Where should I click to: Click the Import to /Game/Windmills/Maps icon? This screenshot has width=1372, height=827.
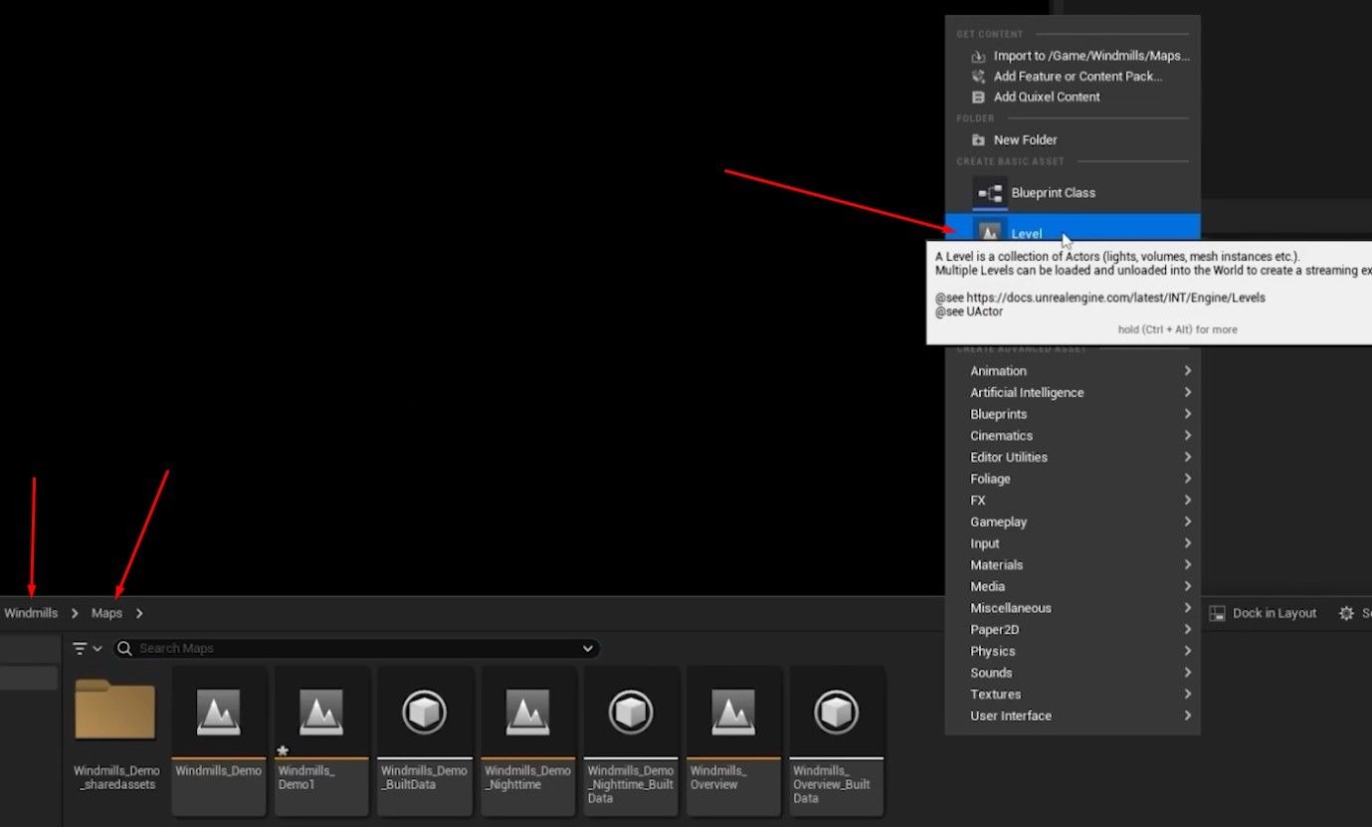(x=978, y=56)
